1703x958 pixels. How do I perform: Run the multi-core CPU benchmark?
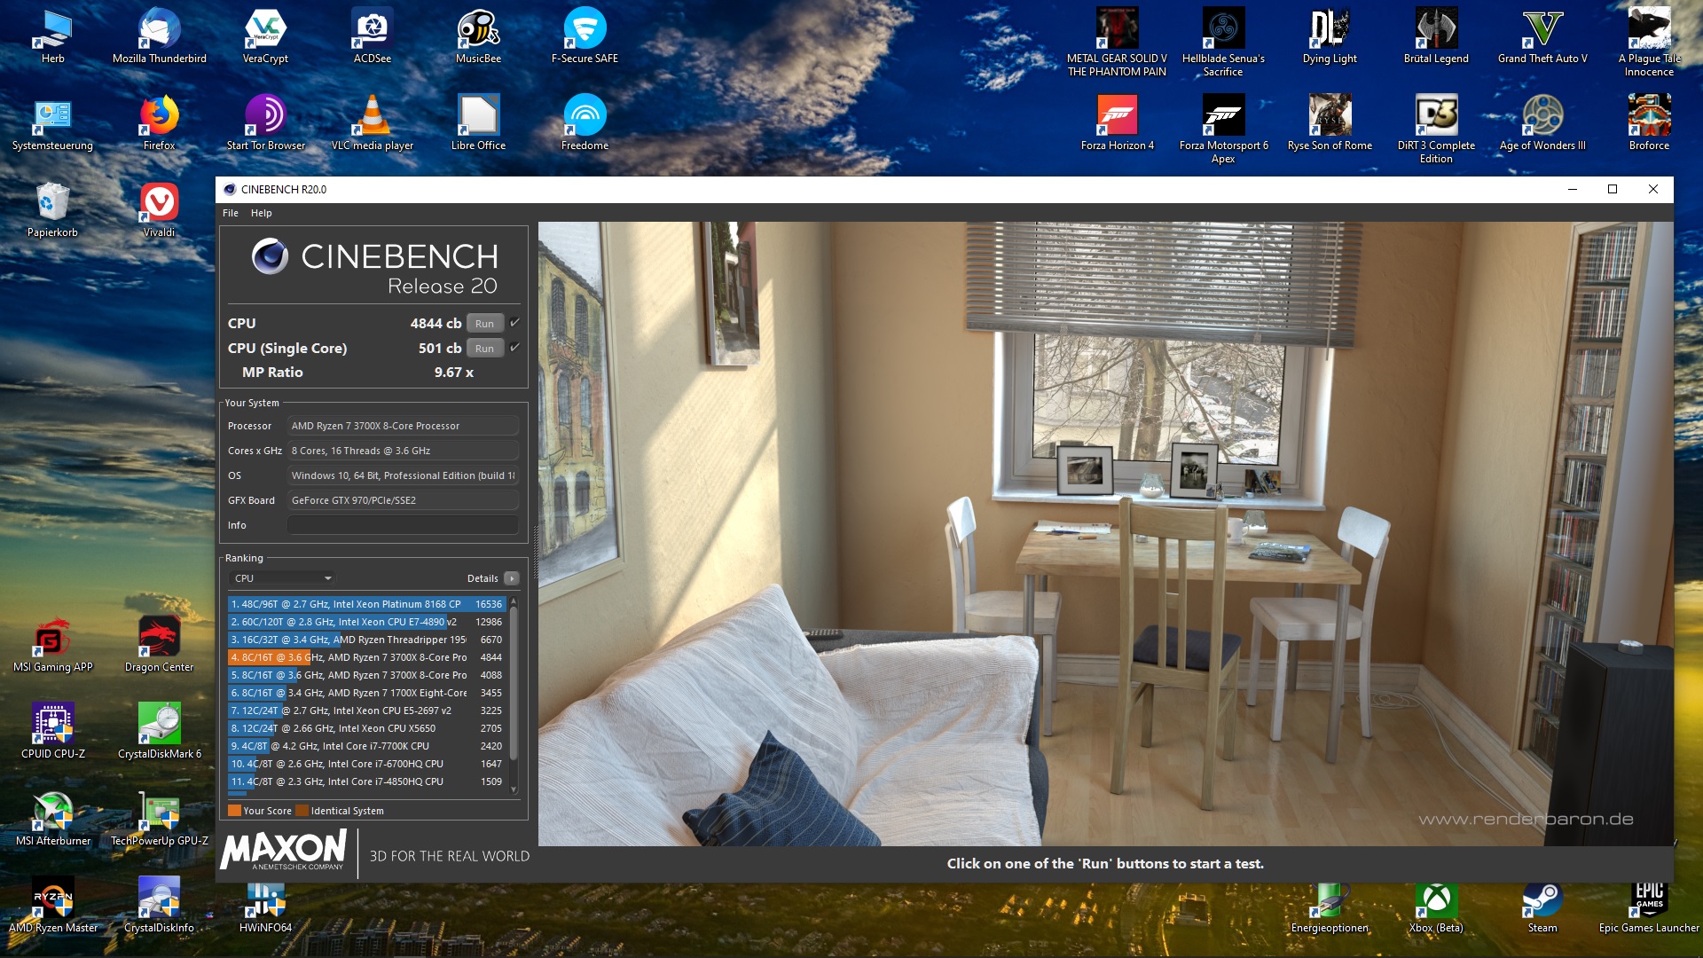click(x=484, y=324)
